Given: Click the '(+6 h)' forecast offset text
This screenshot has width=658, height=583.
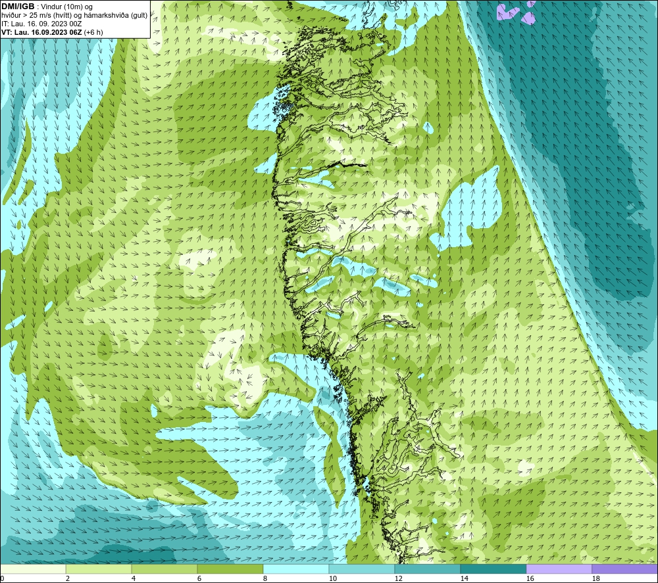Looking at the screenshot, I should pos(93,32).
